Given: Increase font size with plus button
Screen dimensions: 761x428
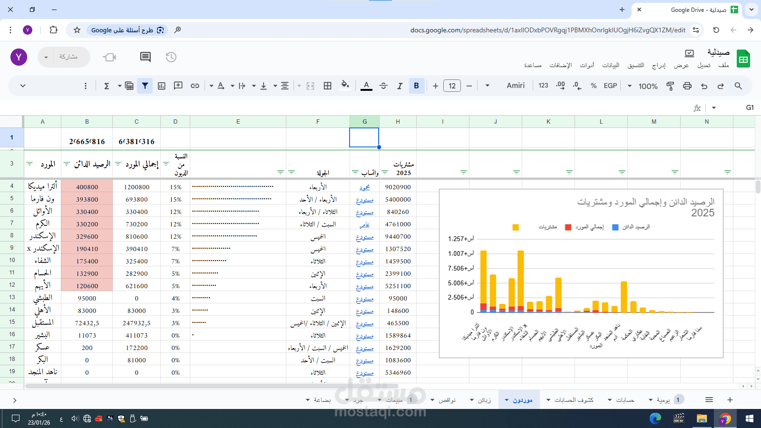Looking at the screenshot, I should point(435,86).
